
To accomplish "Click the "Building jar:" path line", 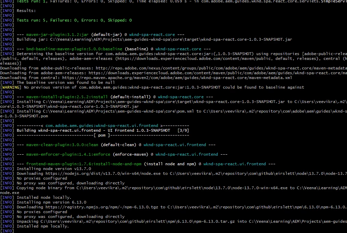I will (154, 39).
